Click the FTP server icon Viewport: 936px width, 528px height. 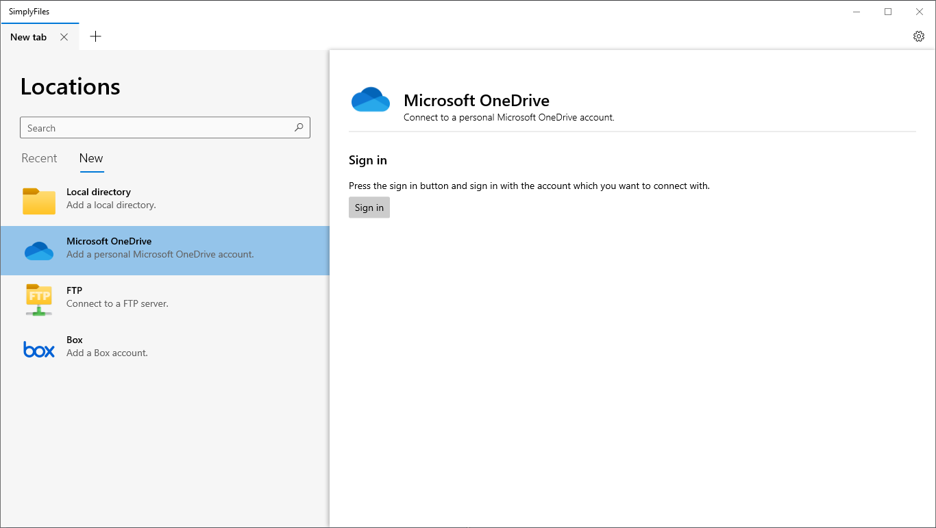[39, 299]
